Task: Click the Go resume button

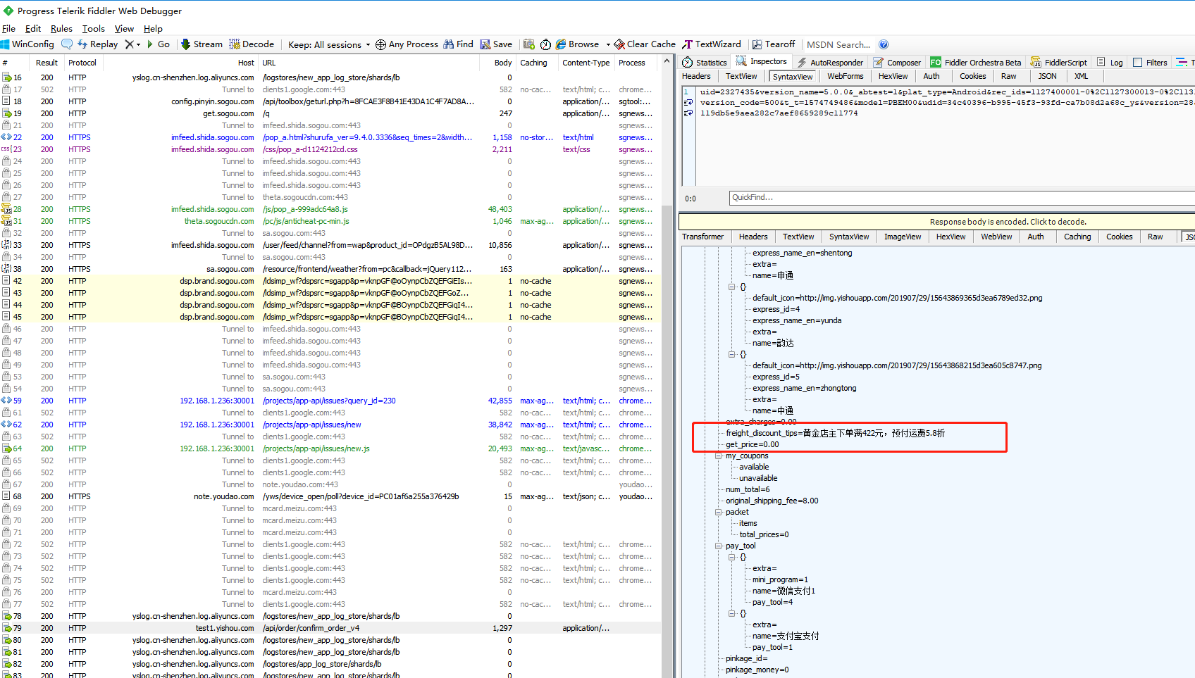Action: click(x=158, y=44)
